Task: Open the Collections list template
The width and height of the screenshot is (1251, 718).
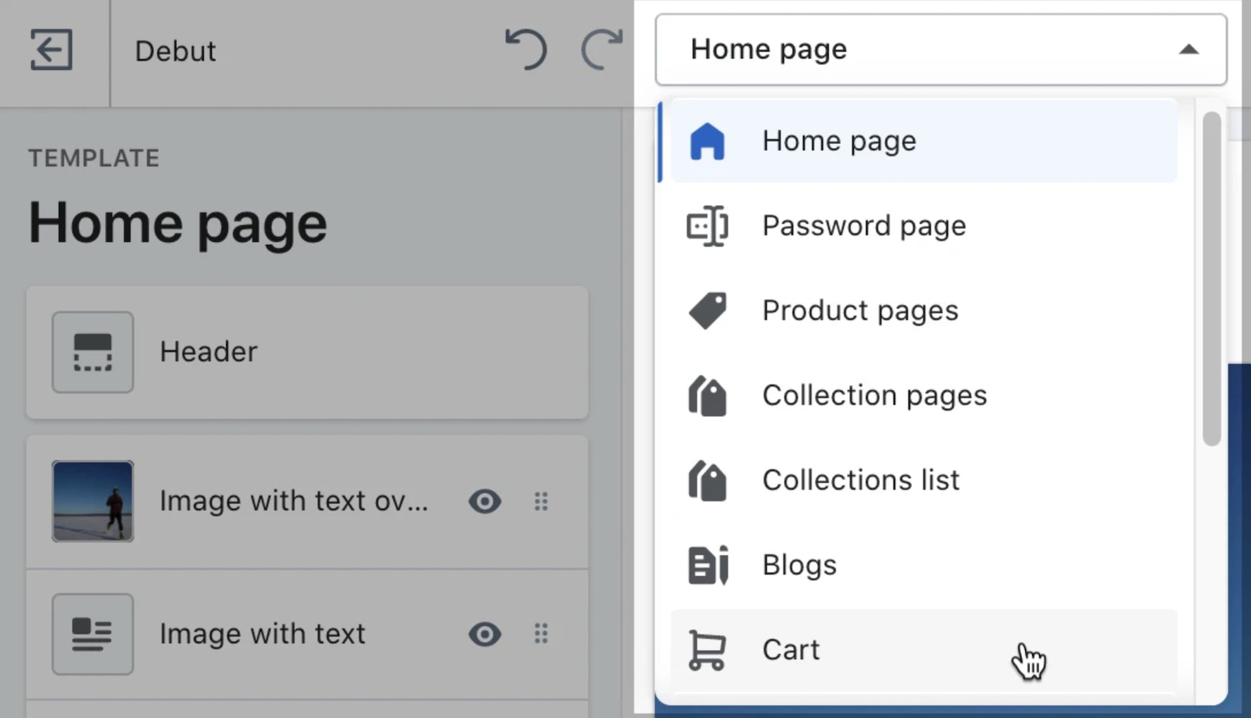Action: [x=861, y=480]
